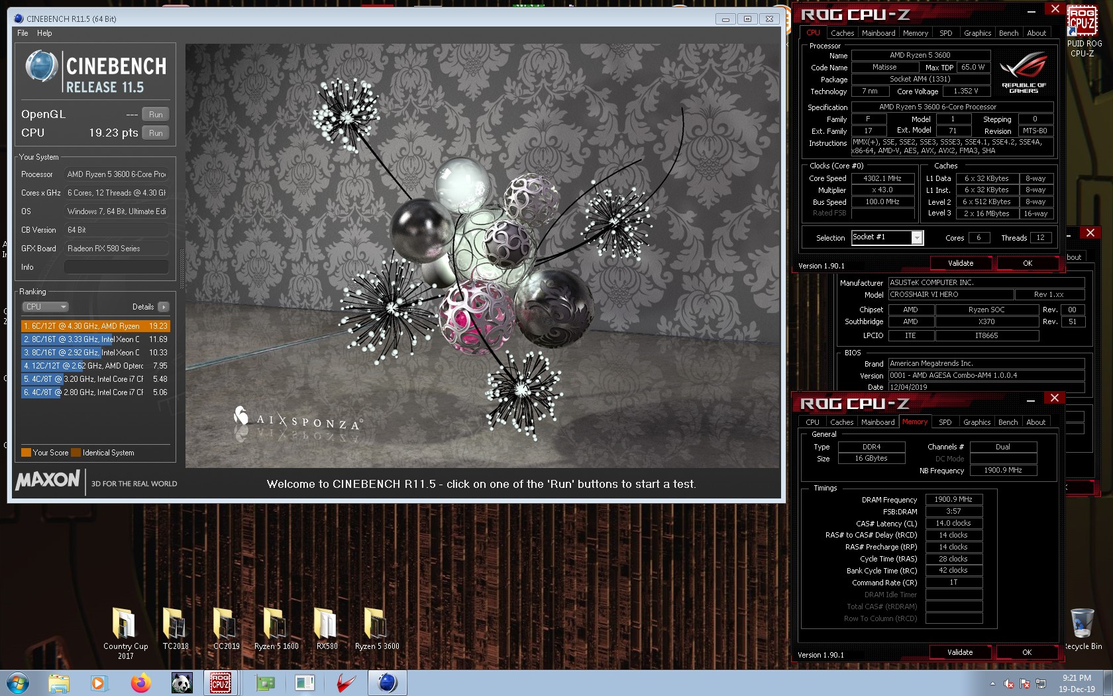Open the SPD tab in top CPU-Z
The image size is (1113, 696).
point(946,33)
